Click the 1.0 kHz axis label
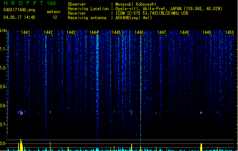 (x=3, y=68)
